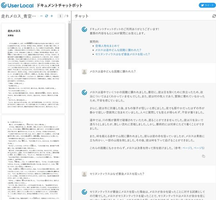Click the 走れメロス heading on page one

click(x=14, y=31)
